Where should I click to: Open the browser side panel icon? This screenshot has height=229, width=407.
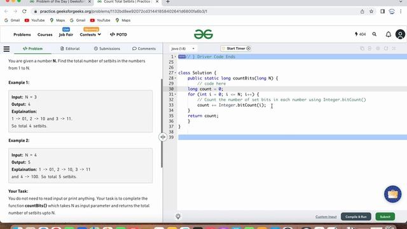[x=382, y=11]
